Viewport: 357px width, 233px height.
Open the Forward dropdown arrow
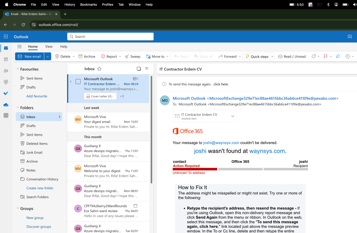240,57
